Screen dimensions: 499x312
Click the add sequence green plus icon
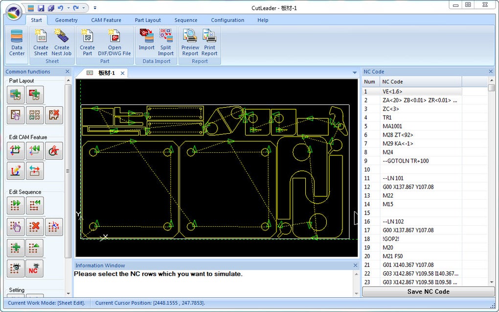[x=16, y=248]
